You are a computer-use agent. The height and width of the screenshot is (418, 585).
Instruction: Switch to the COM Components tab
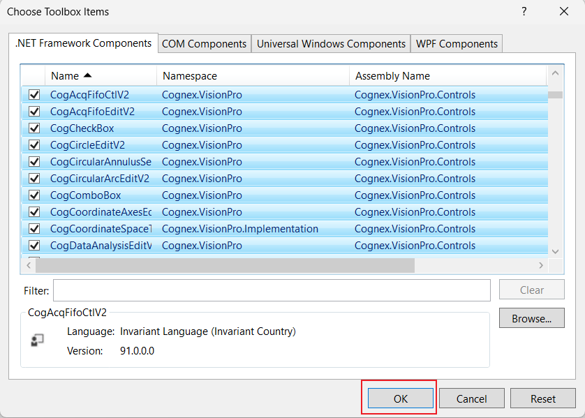pos(204,43)
